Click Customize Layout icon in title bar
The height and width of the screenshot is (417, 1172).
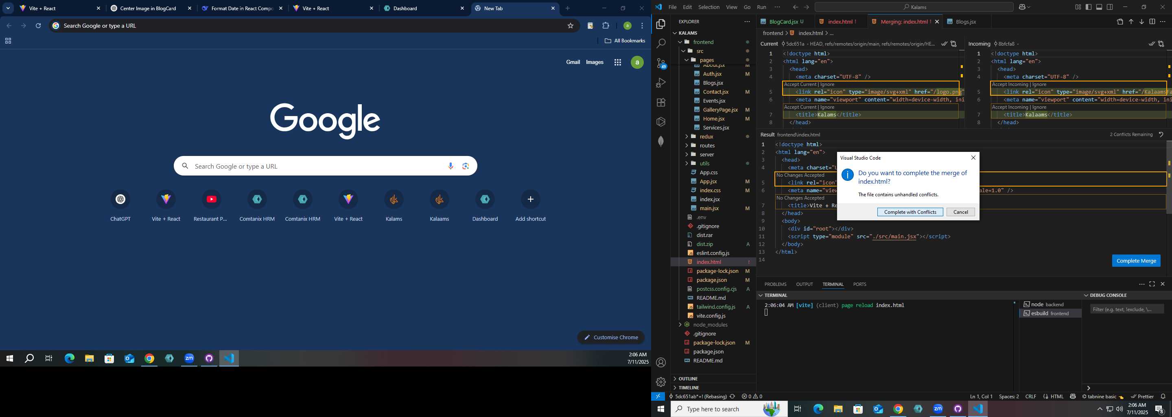(x=1078, y=7)
